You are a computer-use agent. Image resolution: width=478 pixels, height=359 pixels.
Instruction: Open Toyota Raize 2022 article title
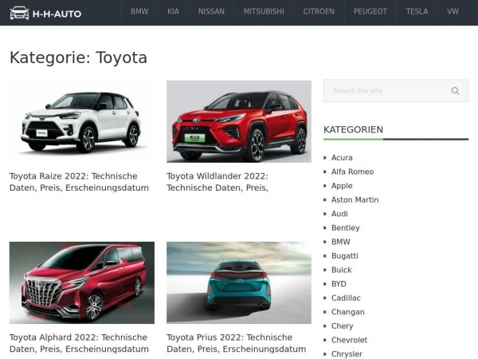[x=79, y=182]
